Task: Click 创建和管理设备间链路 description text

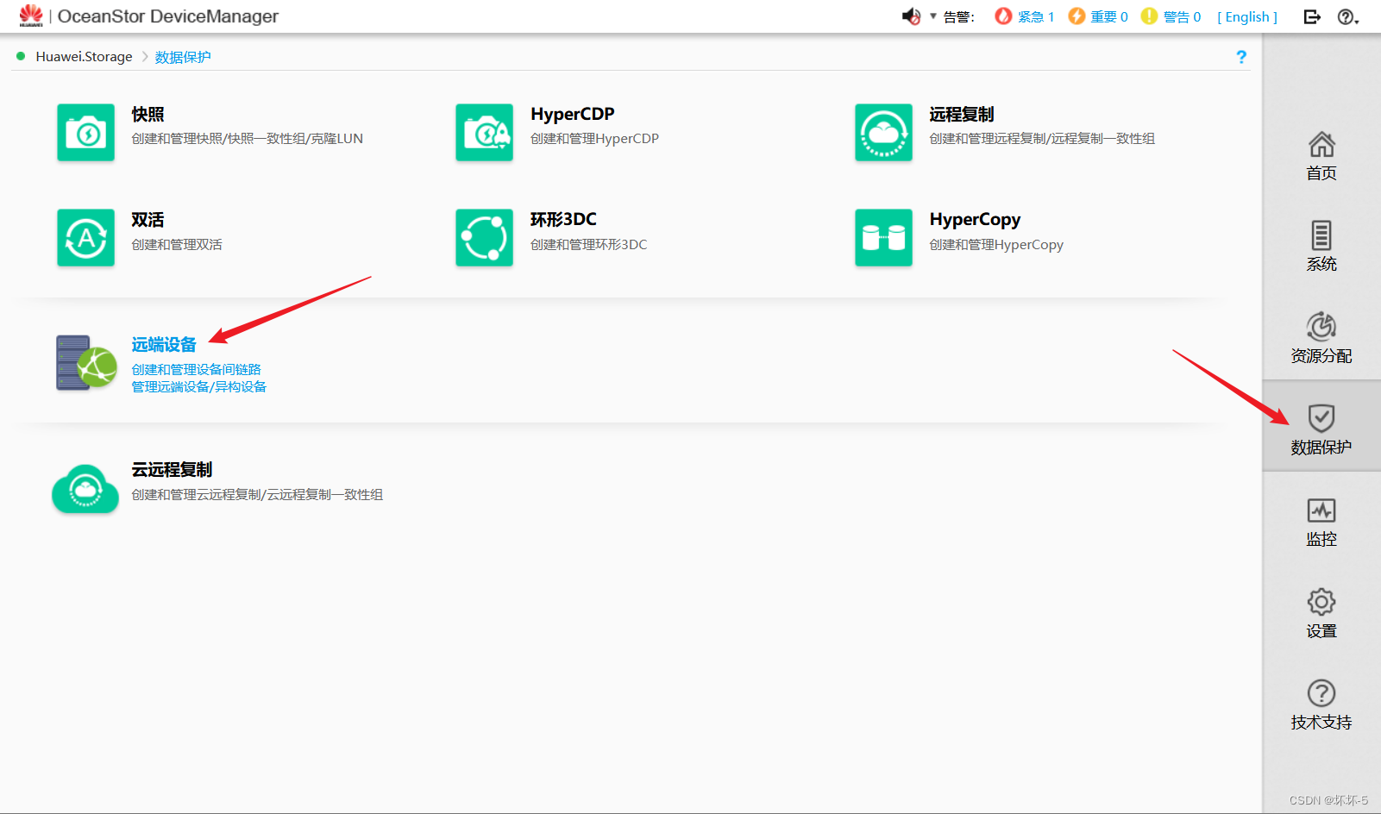Action: pyautogui.click(x=196, y=369)
